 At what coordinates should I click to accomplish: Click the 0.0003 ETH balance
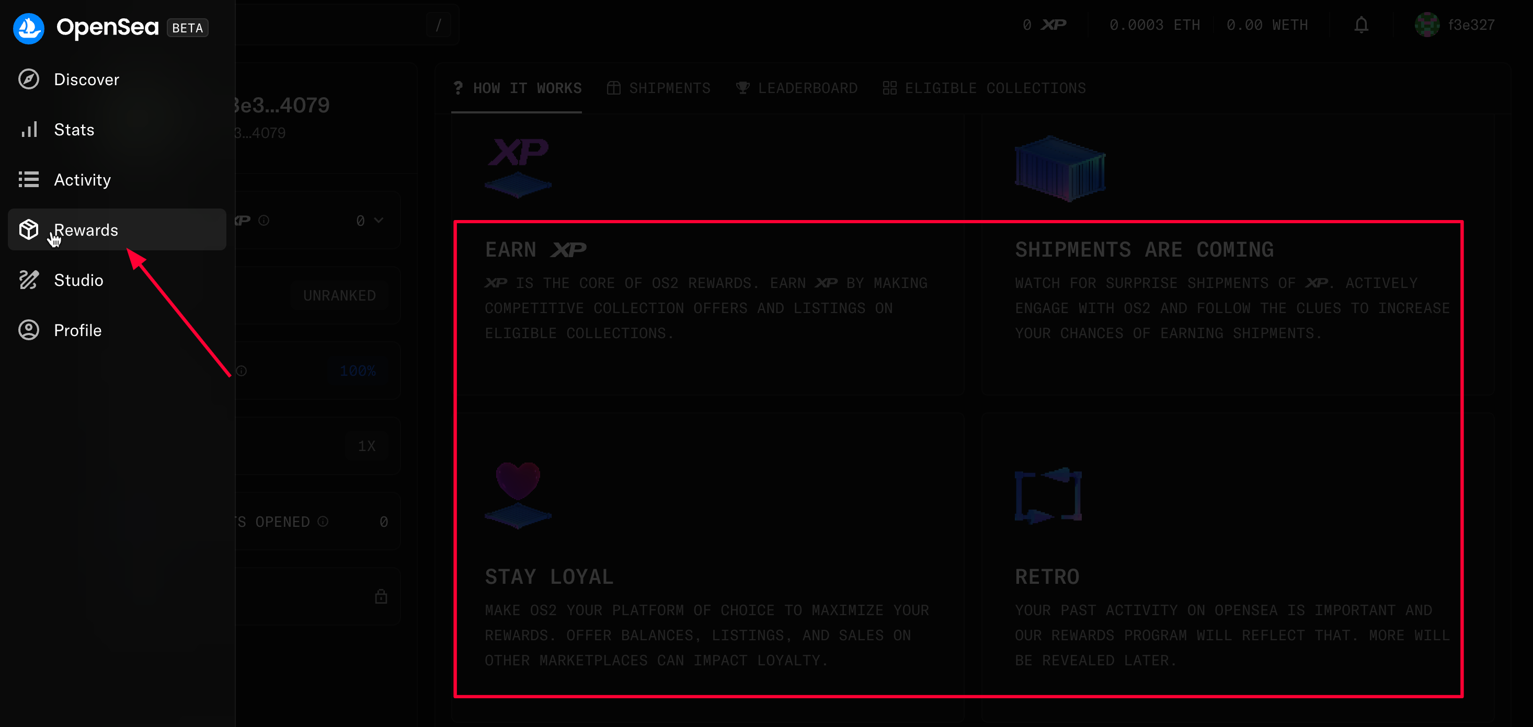pos(1154,25)
